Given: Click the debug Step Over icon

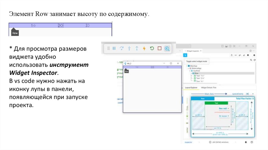Looking at the screenshot, I should (x=121, y=48).
